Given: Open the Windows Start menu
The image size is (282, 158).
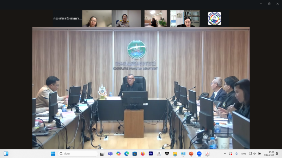Looking at the screenshot, I should point(53,153).
